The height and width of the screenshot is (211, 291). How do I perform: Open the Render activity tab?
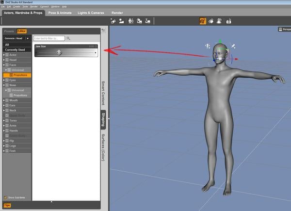pyautogui.click(x=117, y=13)
